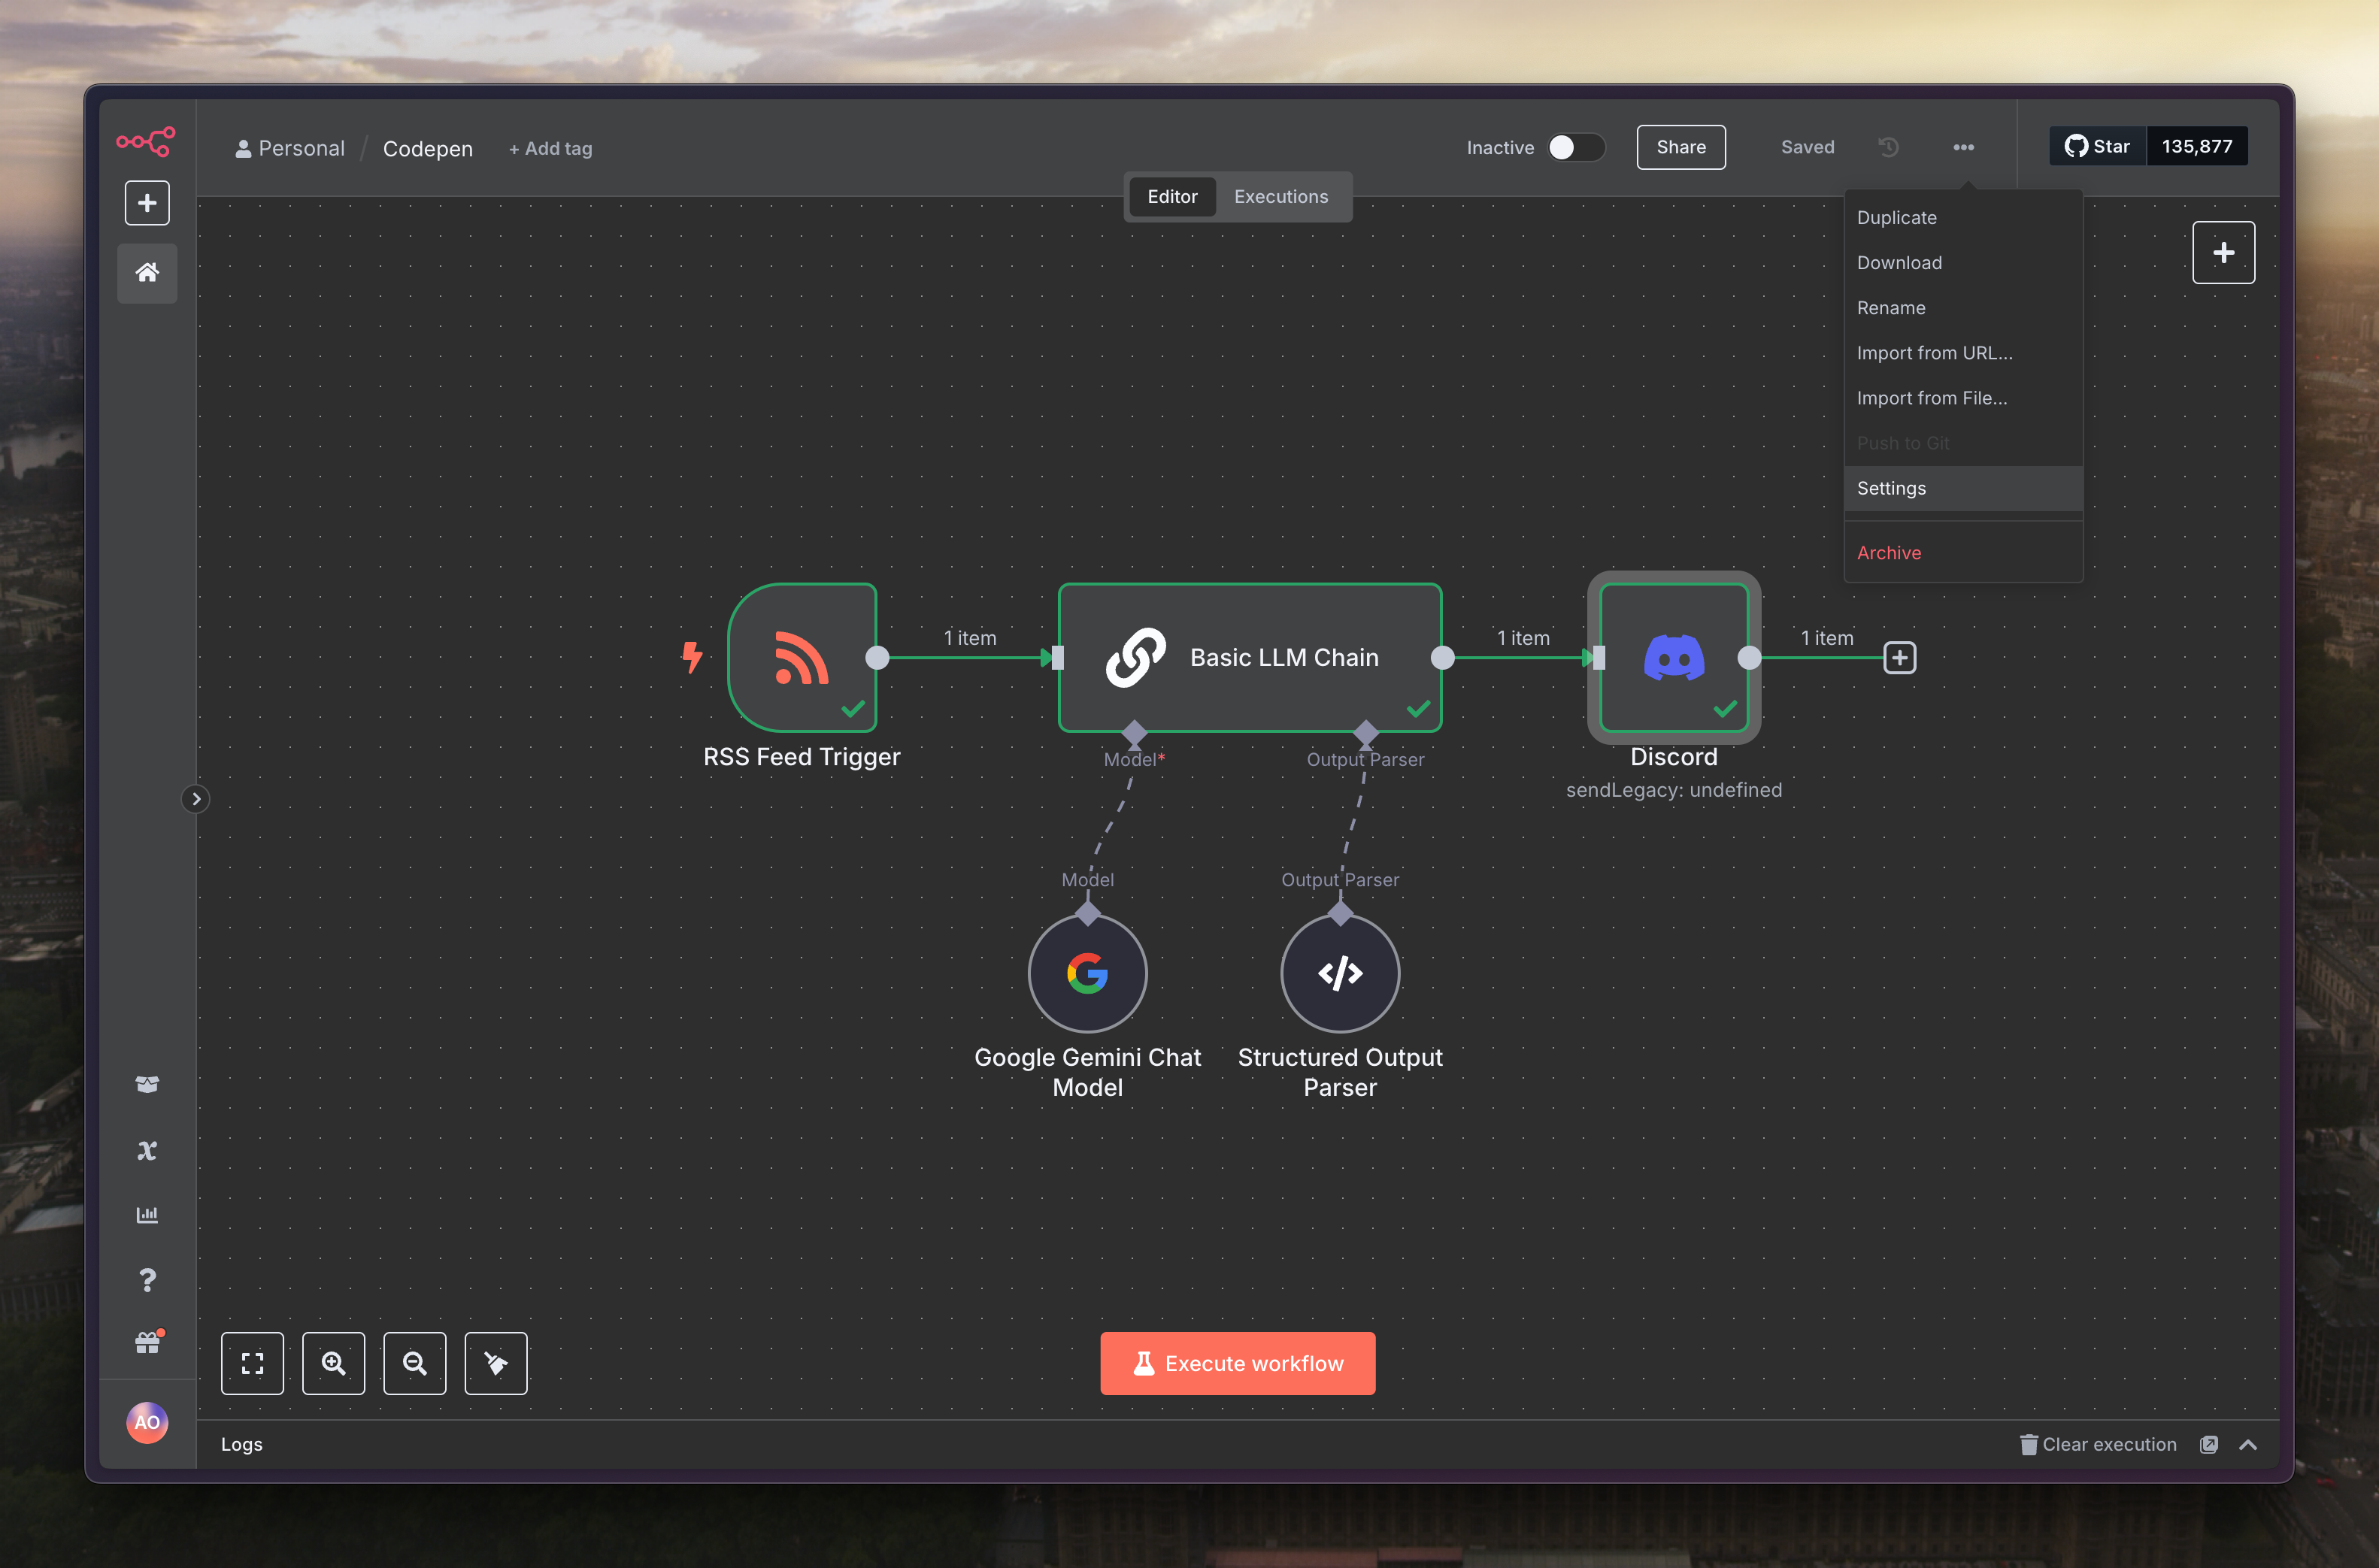
Task: Switch to the Executions tab
Action: click(x=1280, y=197)
